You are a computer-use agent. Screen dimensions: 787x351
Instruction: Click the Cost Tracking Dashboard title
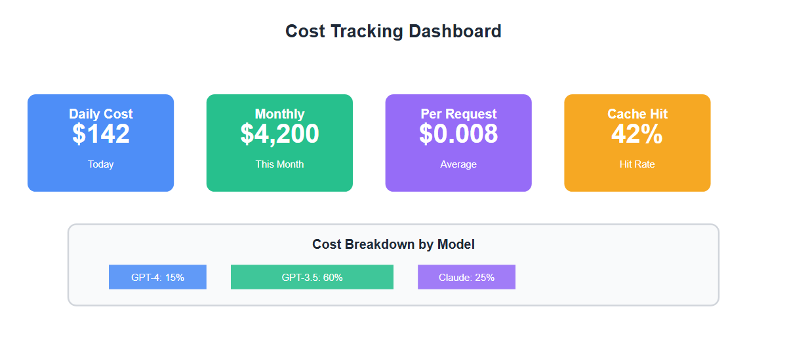393,31
